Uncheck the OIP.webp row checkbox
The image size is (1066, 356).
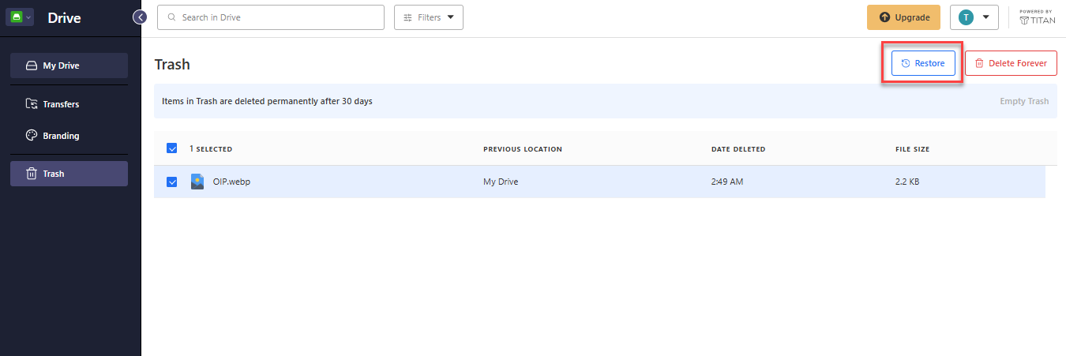click(172, 182)
